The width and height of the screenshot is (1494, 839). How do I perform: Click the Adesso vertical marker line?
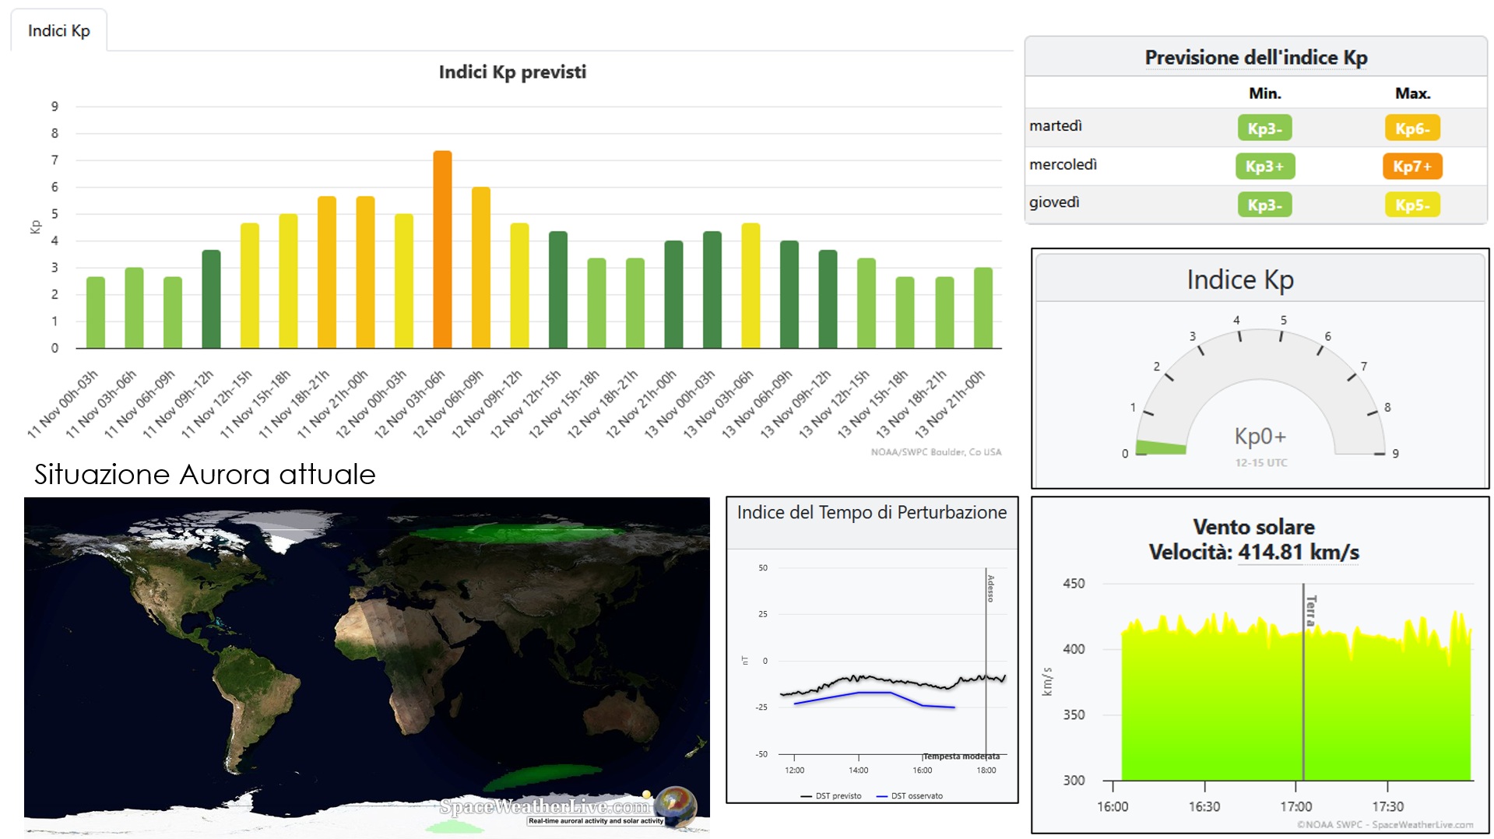(986, 662)
